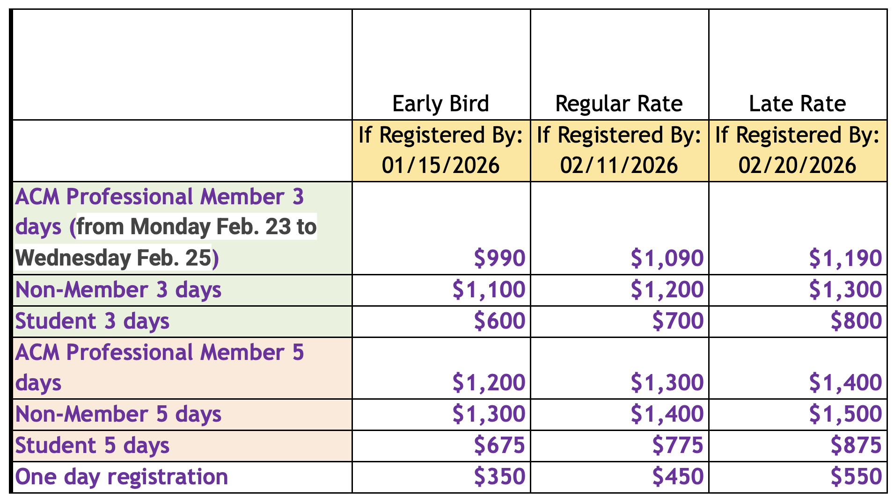894x503 pixels.
Task: Select the $600 student early bird price
Action: [x=499, y=321]
